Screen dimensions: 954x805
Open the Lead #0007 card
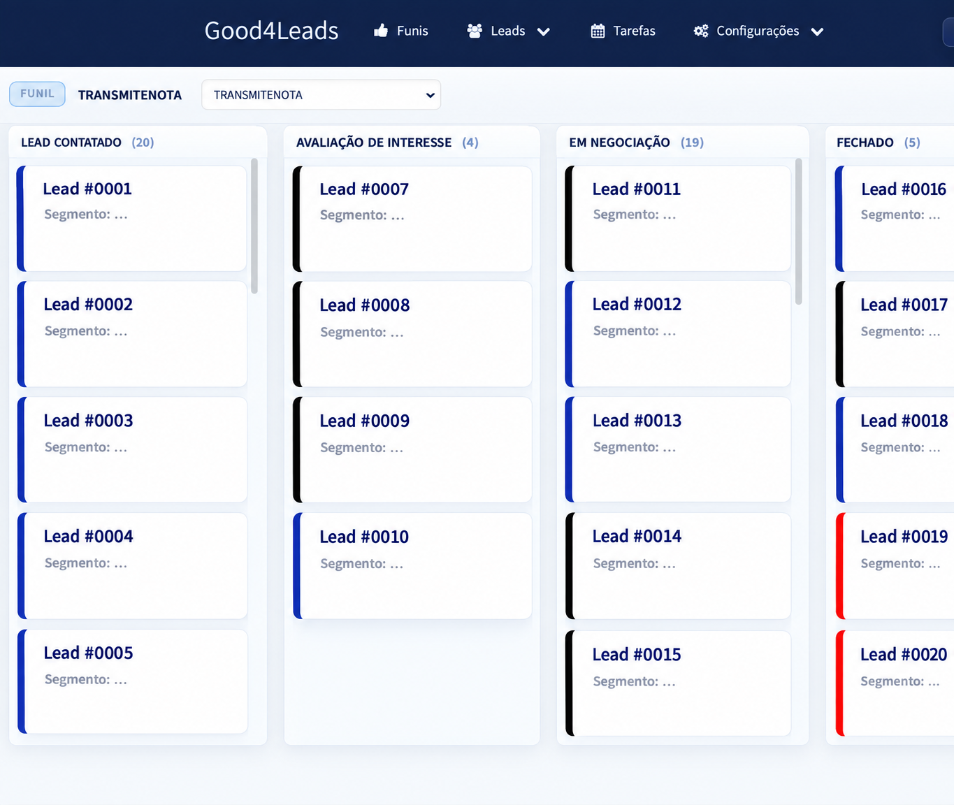[x=412, y=219]
